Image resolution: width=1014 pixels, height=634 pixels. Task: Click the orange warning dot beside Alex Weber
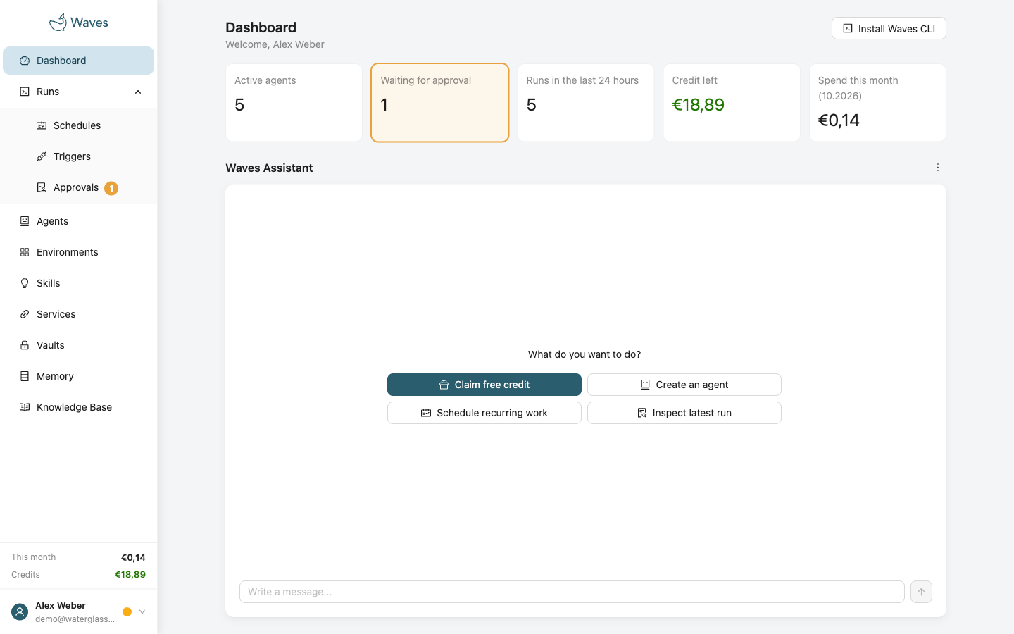click(127, 611)
